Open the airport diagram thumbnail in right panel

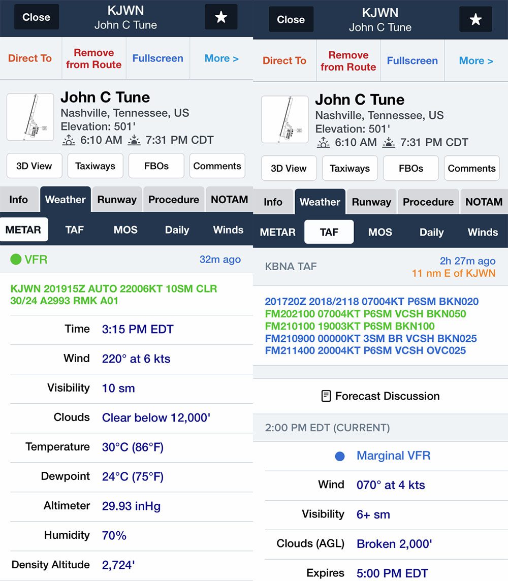coord(285,119)
